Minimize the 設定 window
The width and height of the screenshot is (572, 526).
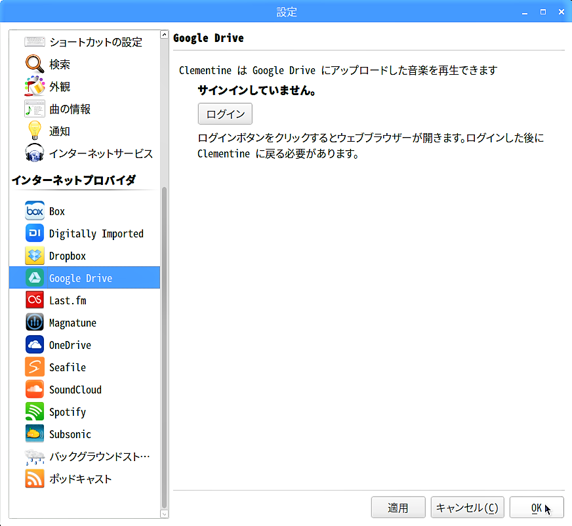pos(525,12)
